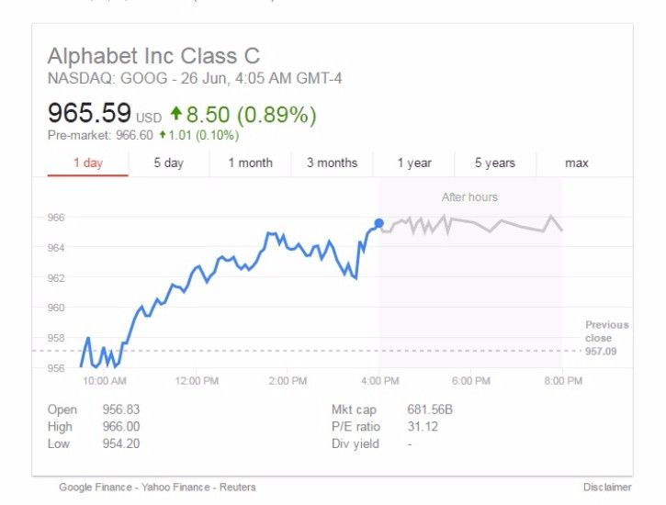Click the green up arrow beside 8.50
This screenshot has width=666, height=505.
pos(176,115)
